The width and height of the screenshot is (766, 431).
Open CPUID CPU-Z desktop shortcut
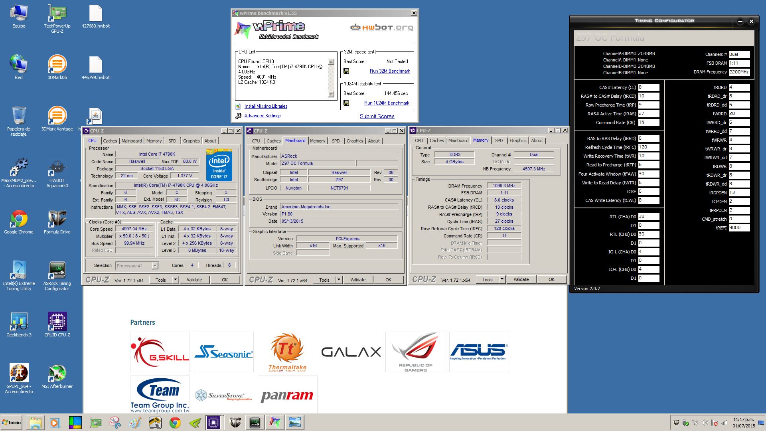coord(57,324)
